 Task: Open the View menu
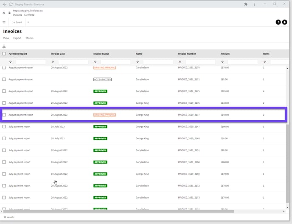[6, 38]
